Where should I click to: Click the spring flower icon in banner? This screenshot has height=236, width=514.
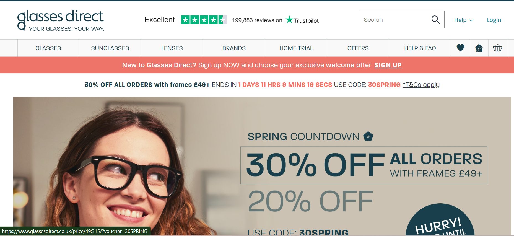pyautogui.click(x=368, y=136)
